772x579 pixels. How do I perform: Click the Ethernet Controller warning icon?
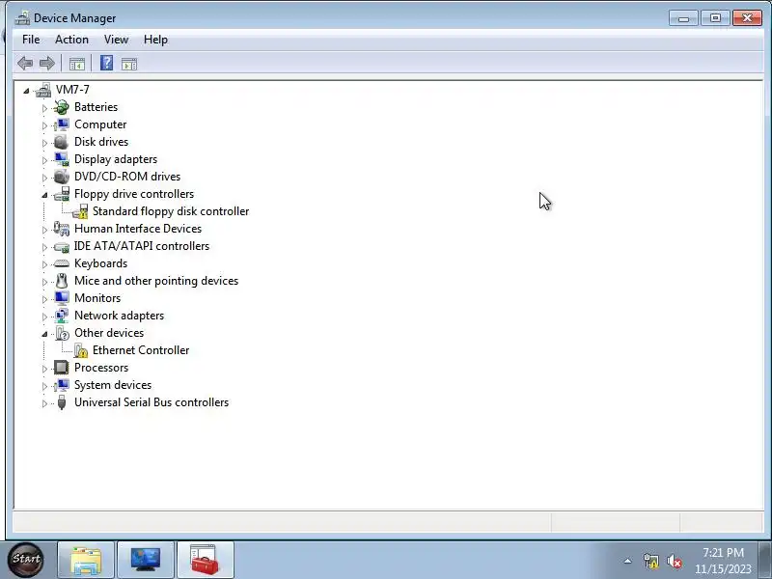coord(81,350)
